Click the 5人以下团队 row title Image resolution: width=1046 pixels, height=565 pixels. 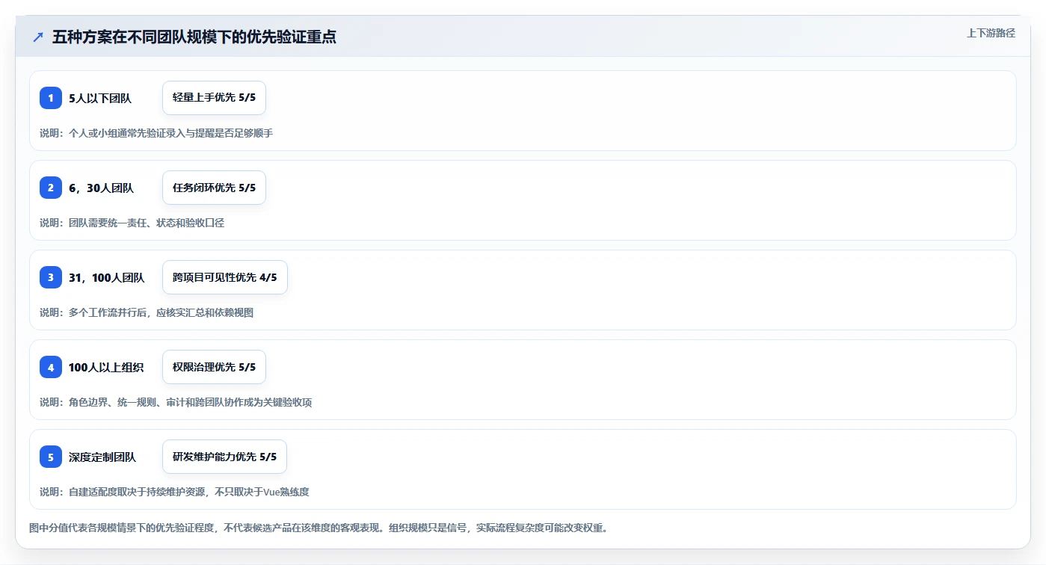click(100, 99)
